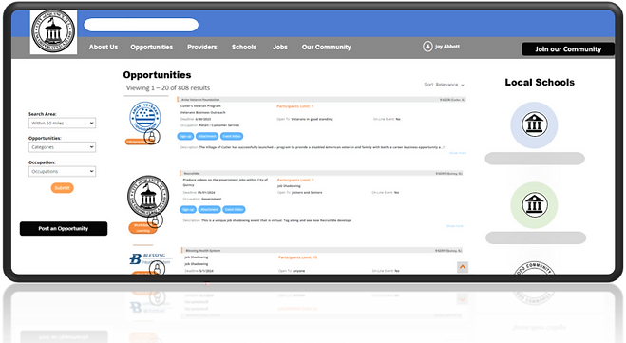This screenshot has width=626, height=343.
Task: Click the Blessing Health System logo
Action: (150, 258)
